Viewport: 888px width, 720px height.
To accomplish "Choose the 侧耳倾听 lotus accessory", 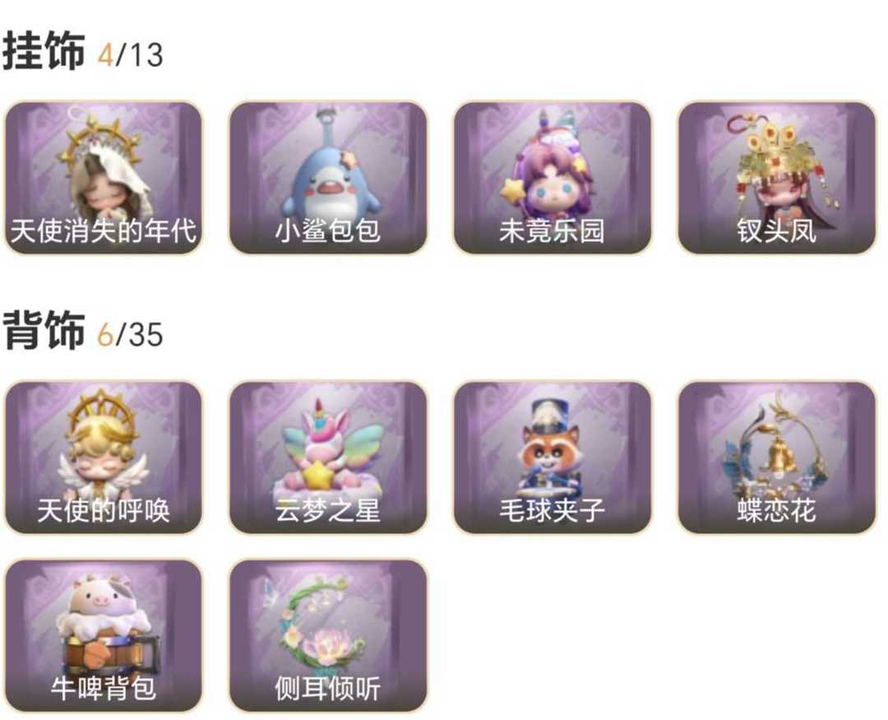I will (x=327, y=635).
